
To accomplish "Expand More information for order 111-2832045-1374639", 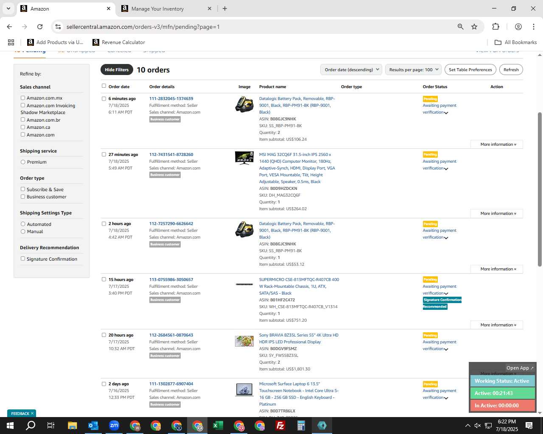I will coord(497,145).
